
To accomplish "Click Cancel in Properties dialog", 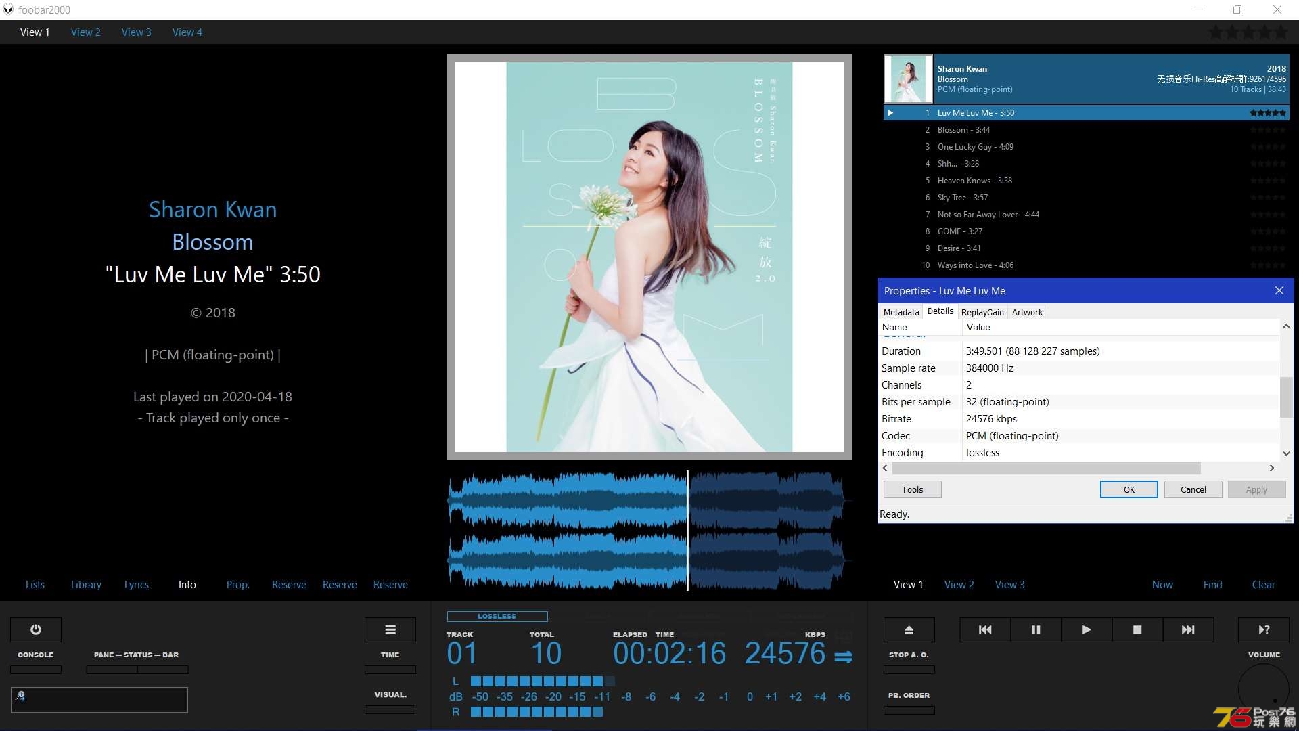I will 1193,489.
